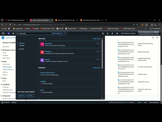Select the Services filter in search panel

click(22, 43)
